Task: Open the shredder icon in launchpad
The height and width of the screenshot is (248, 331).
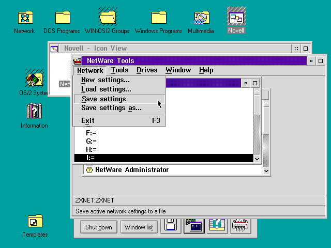Action: point(240,225)
